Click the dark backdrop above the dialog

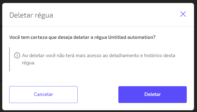[98, 1]
